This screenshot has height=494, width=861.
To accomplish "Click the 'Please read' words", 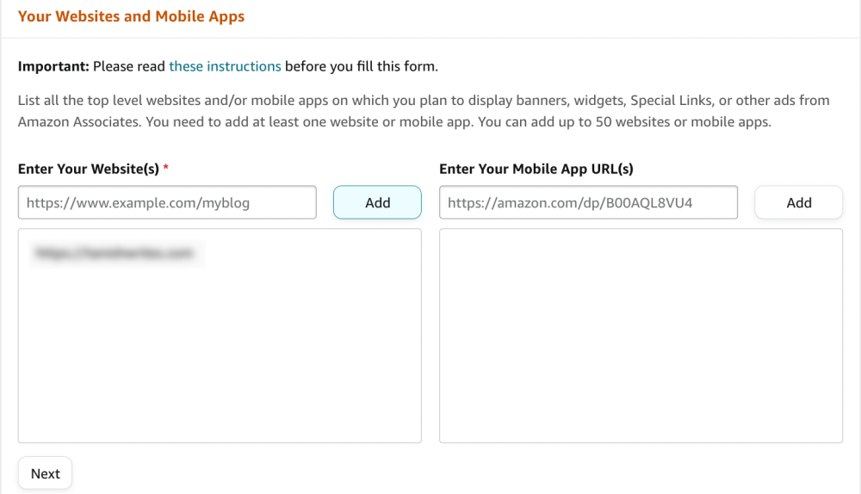I will [x=129, y=66].
